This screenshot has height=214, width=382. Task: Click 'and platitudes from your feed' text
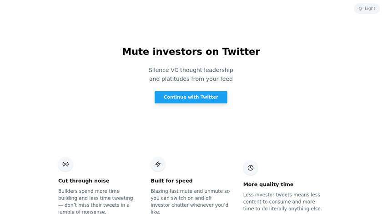pos(191,79)
